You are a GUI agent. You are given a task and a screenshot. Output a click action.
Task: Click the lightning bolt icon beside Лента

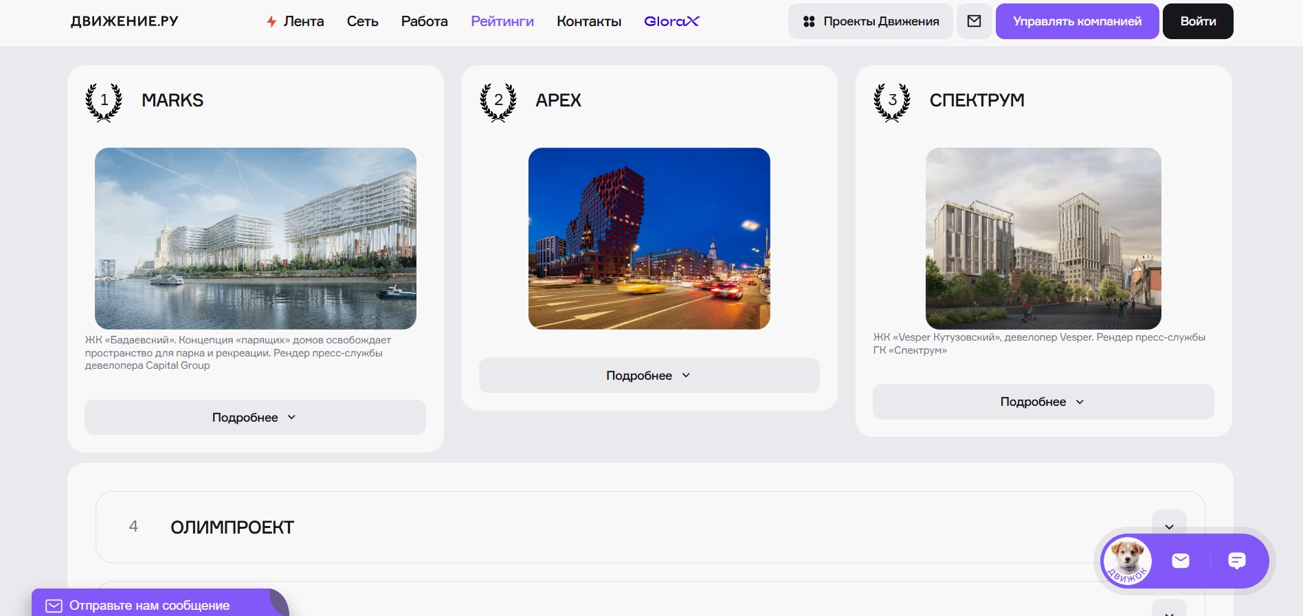pos(271,21)
